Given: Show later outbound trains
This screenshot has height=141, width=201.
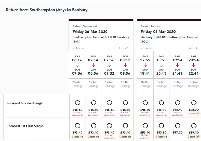Looking at the screenshot, I should [124, 48].
